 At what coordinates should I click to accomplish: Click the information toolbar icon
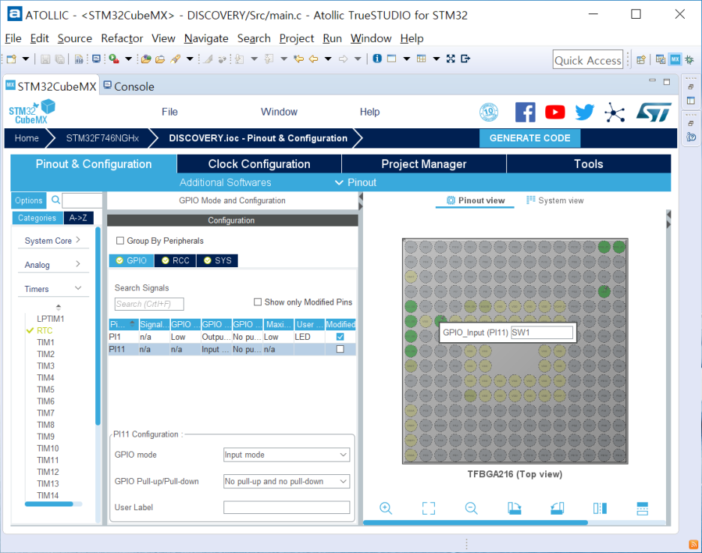377,59
